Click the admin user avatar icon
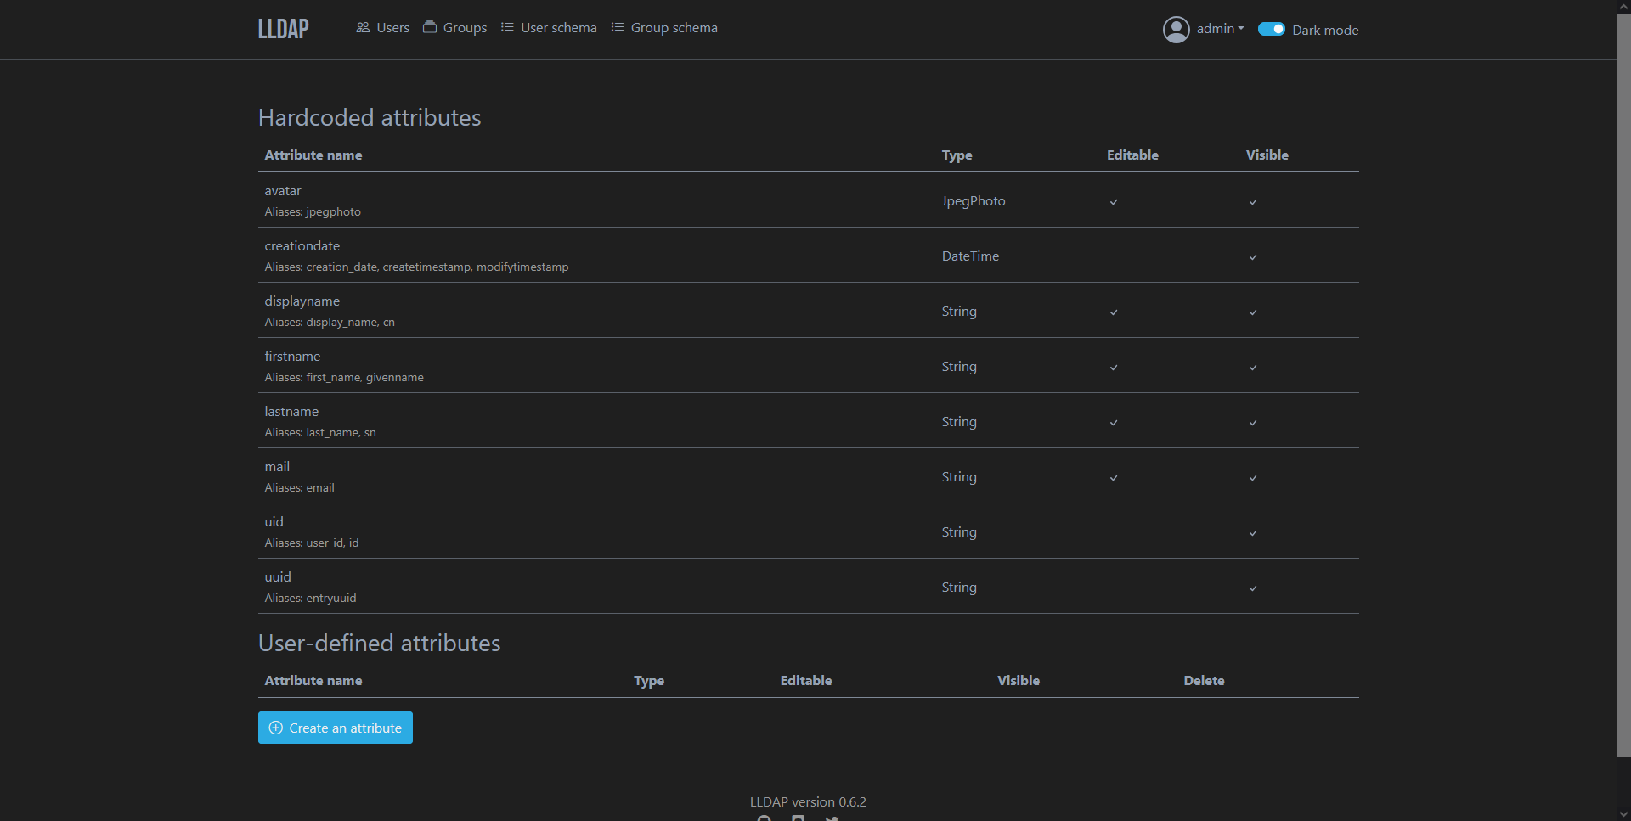This screenshot has height=821, width=1631. [x=1176, y=30]
